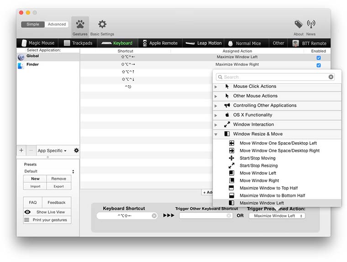This screenshot has height=262, width=347.
Task: Switch to the Trackpads tab
Action: tap(78, 43)
